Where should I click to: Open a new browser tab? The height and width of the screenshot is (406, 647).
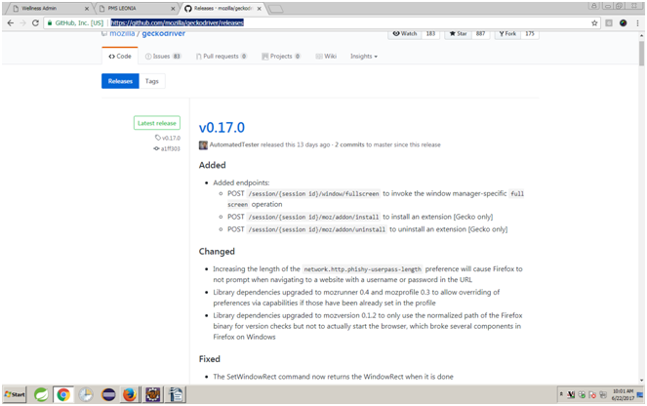(275, 9)
